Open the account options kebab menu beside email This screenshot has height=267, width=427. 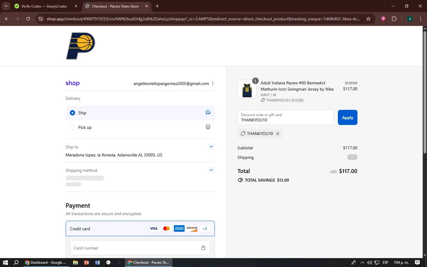pyautogui.click(x=213, y=83)
